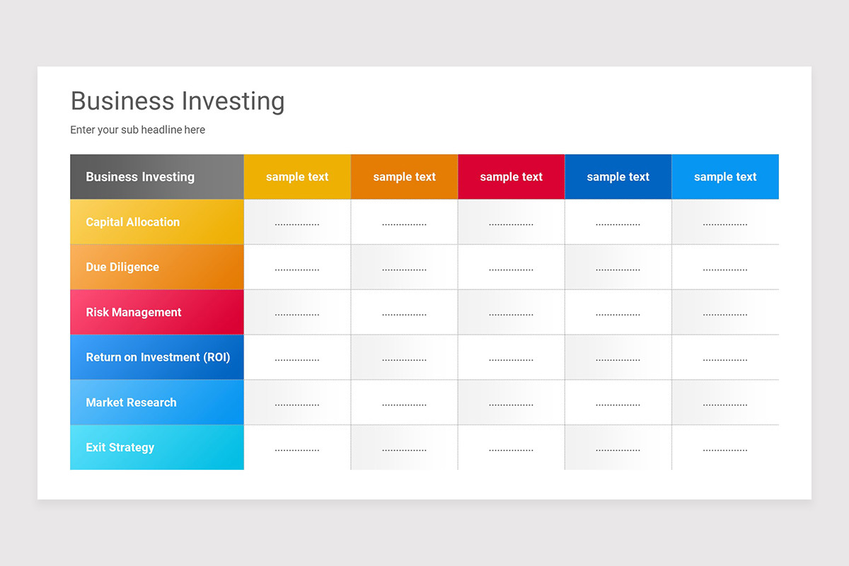849x566 pixels.
Task: Select the Capital Allocation row label
Action: [157, 222]
